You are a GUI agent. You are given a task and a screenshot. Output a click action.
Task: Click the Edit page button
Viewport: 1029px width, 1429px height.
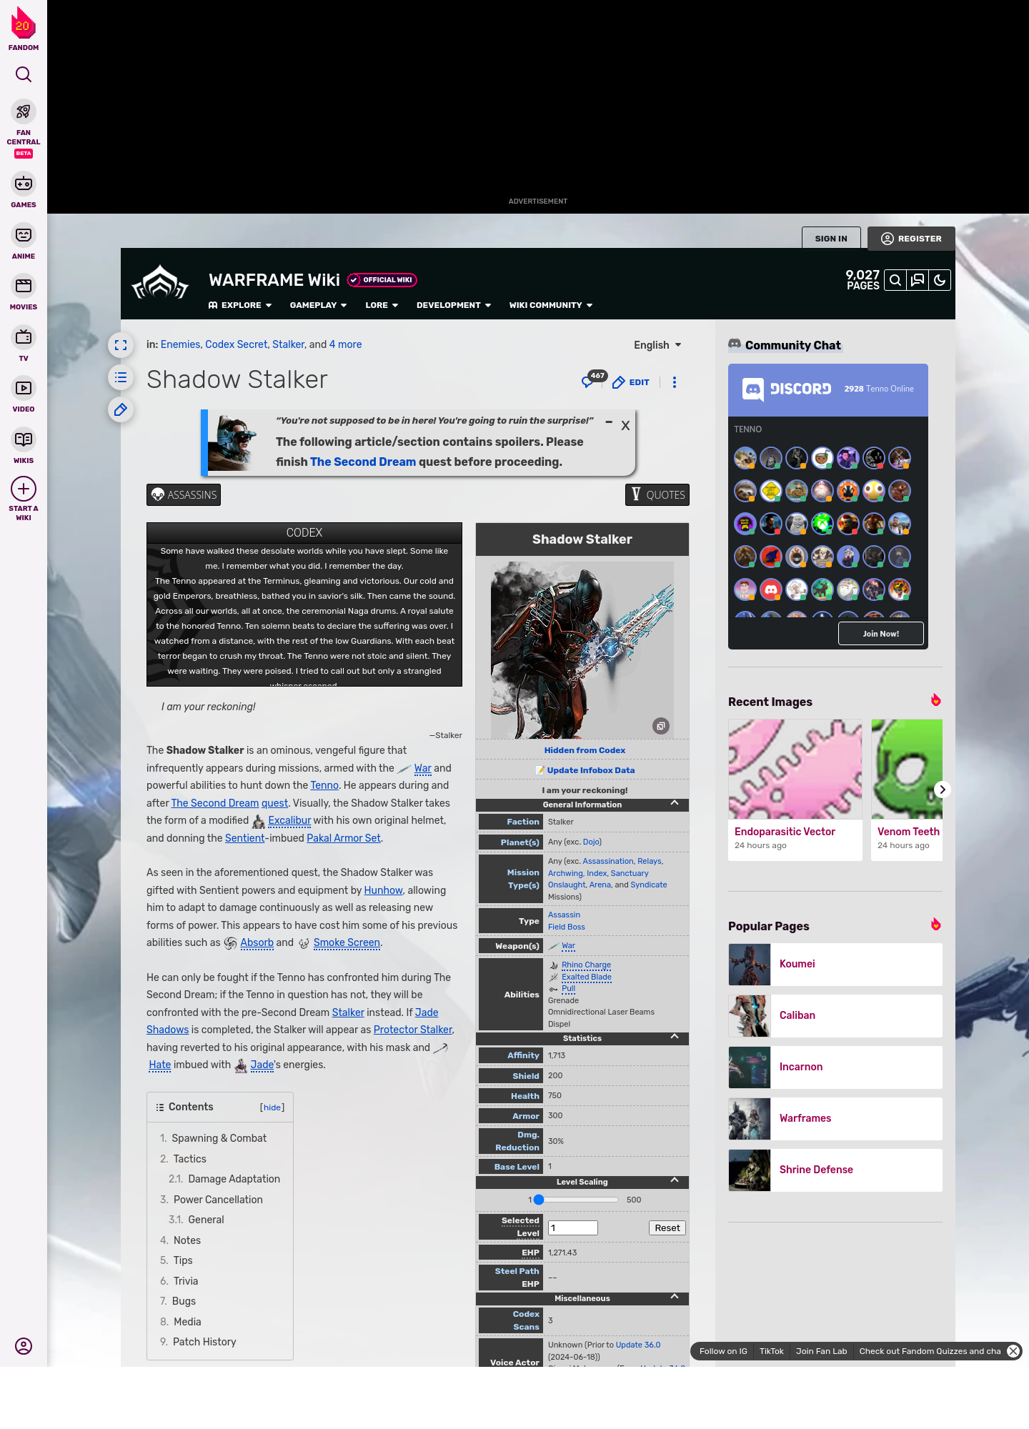coord(631,382)
